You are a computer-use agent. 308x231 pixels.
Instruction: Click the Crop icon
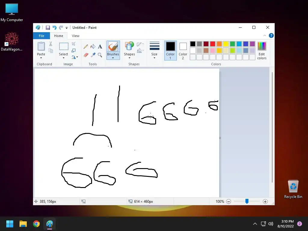73,44
